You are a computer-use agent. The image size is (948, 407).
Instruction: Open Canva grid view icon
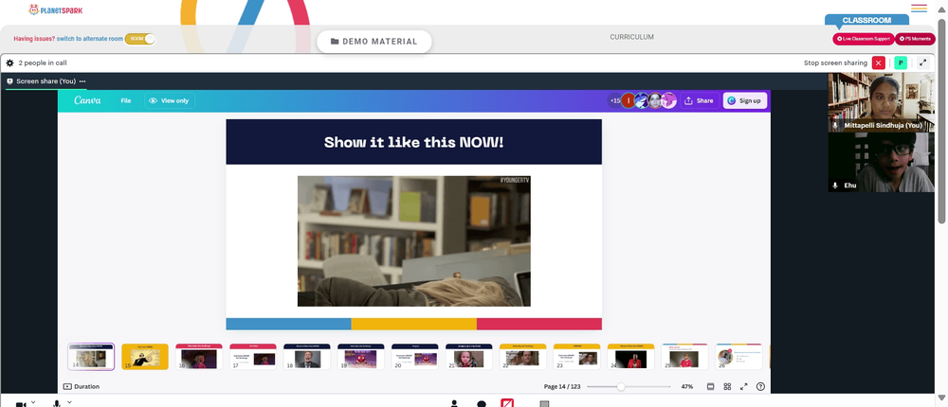point(727,386)
